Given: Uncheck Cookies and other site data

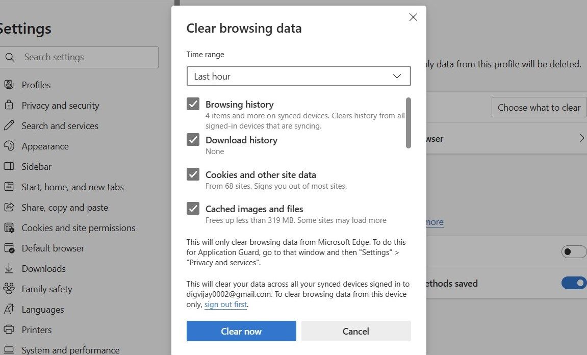Looking at the screenshot, I should (193, 174).
